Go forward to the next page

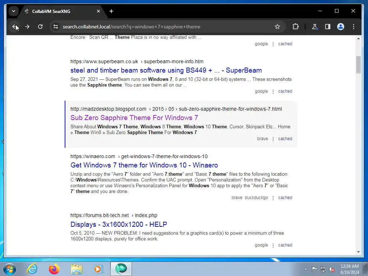click(27, 27)
